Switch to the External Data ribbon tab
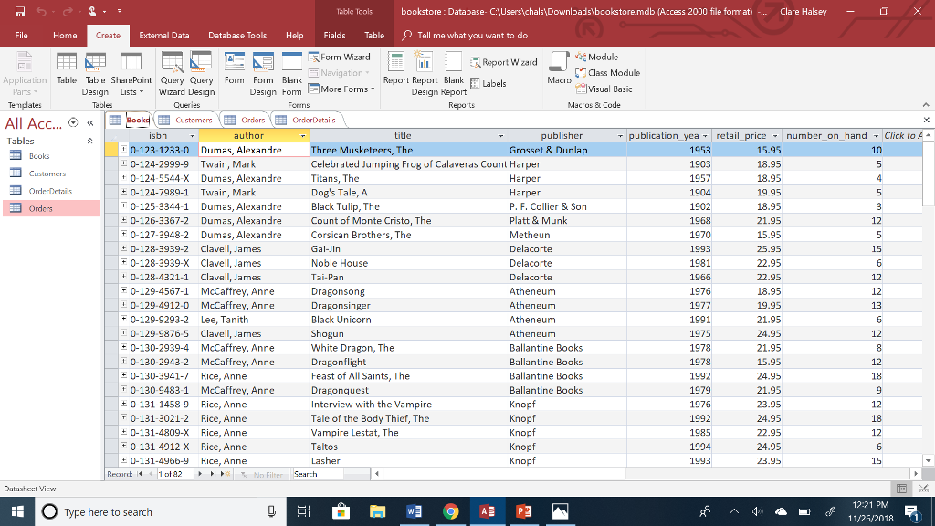Viewport: 935px width, 526px height. coord(164,34)
